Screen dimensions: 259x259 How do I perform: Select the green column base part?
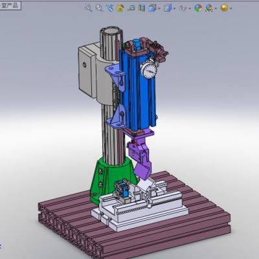click(x=112, y=179)
